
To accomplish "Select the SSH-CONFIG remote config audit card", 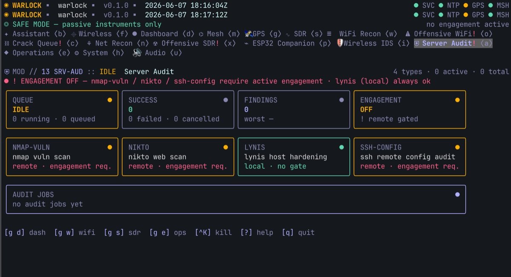I will click(410, 157).
